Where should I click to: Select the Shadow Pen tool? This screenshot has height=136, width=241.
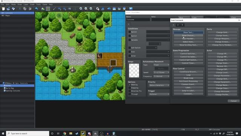pyautogui.click(x=75, y=9)
